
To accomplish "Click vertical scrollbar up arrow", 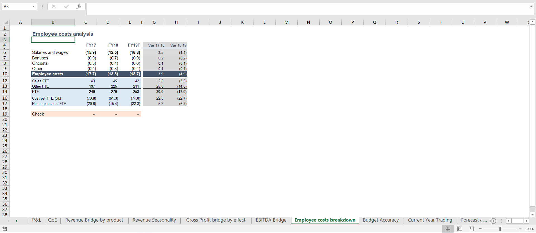I will pos(532,22).
